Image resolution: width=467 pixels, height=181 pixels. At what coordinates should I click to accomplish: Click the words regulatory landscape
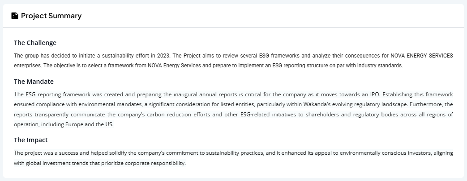pyautogui.click(x=380, y=104)
